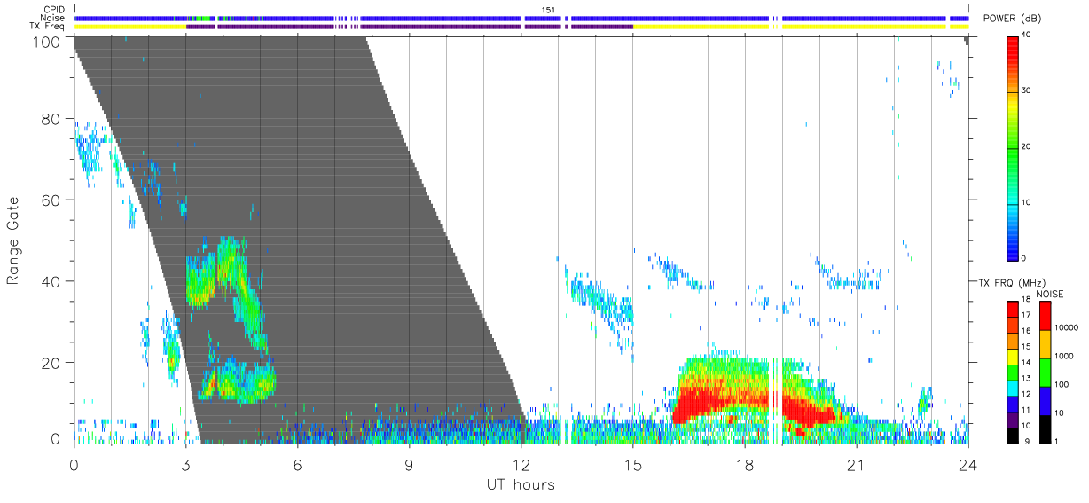Viewport: 1089px width, 503px height.
Task: Click the UT hours axis title
Action: [x=521, y=484]
